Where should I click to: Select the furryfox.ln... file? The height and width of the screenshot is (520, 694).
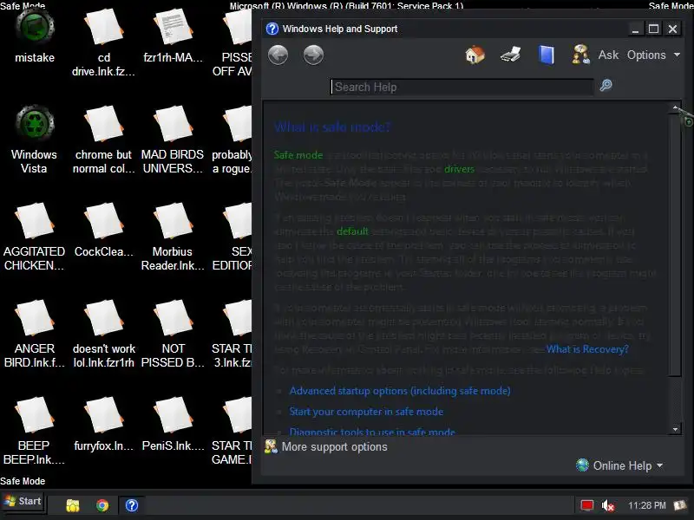pos(103,424)
